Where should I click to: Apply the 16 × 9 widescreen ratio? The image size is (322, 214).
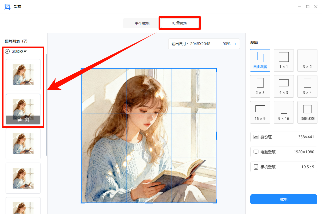(x=260, y=112)
